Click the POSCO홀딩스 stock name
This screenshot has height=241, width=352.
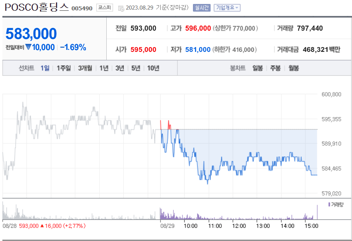coord(37,8)
